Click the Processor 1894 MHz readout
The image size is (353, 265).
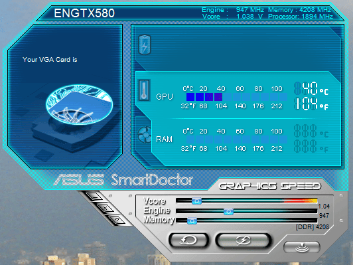coord(301,17)
